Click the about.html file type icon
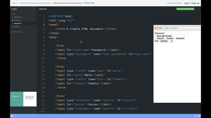Image resolution: width=211 pixels, height=118 pixels. click(13, 17)
